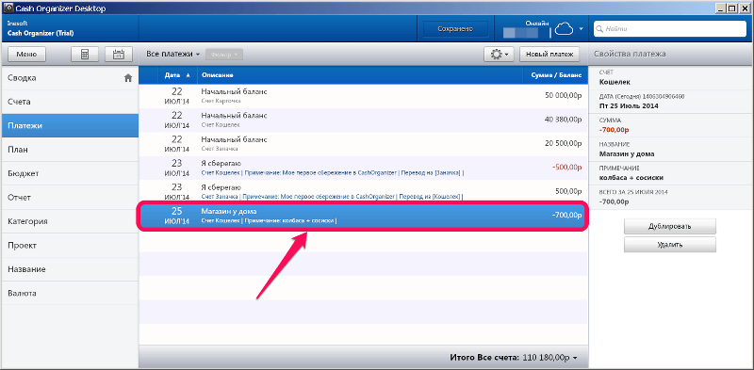Click the Cash Organizer title bar icon
The image size is (754, 370).
8,8
